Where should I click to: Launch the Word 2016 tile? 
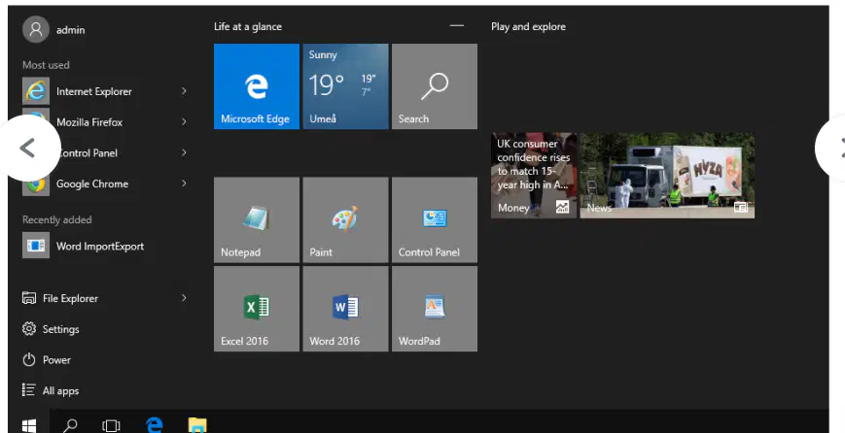345,309
